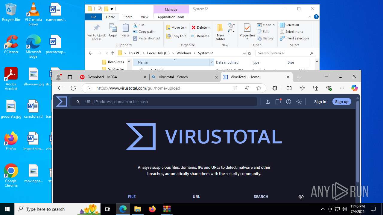This screenshot has height=215, width=383.
Task: Click Invert selection in Explorer
Action: 294,38
